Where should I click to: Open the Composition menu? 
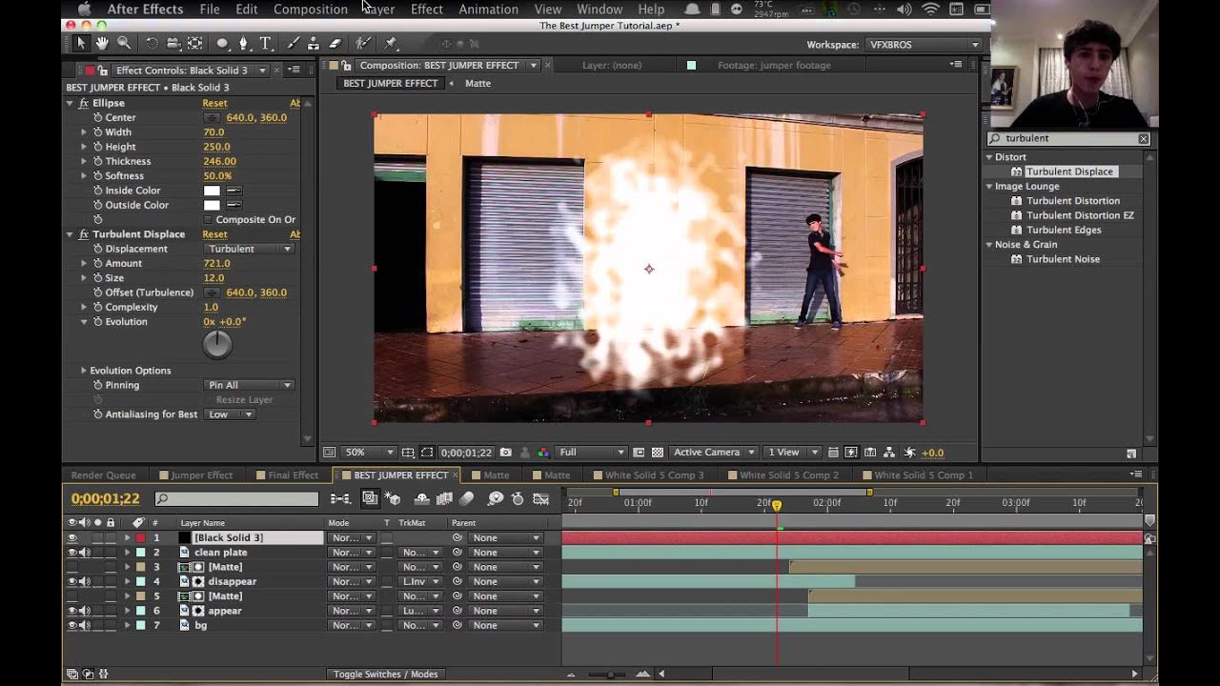311,10
